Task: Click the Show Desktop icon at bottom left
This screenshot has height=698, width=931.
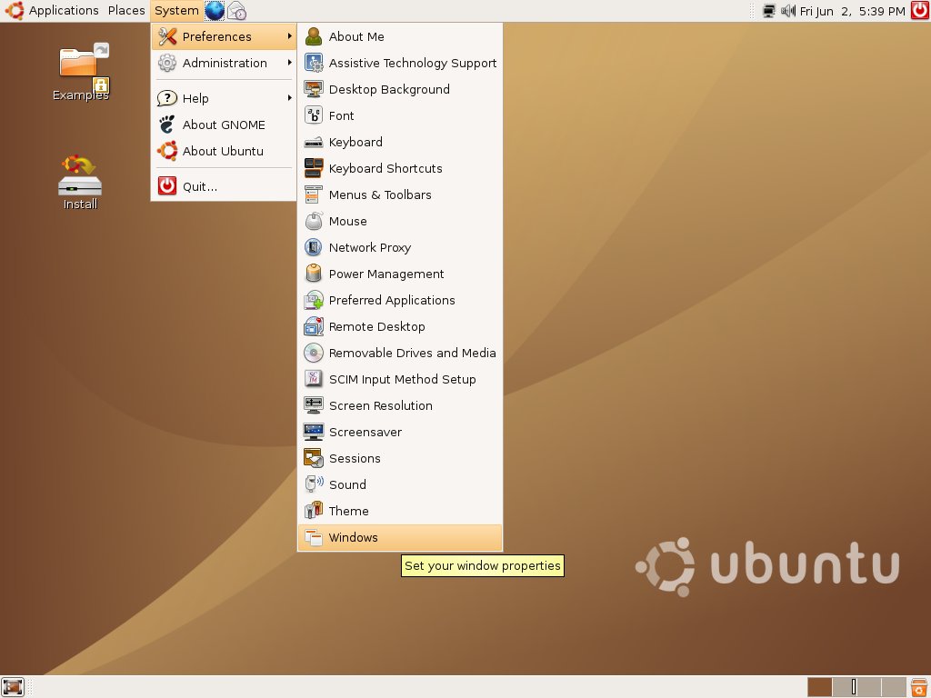Action: (x=13, y=687)
